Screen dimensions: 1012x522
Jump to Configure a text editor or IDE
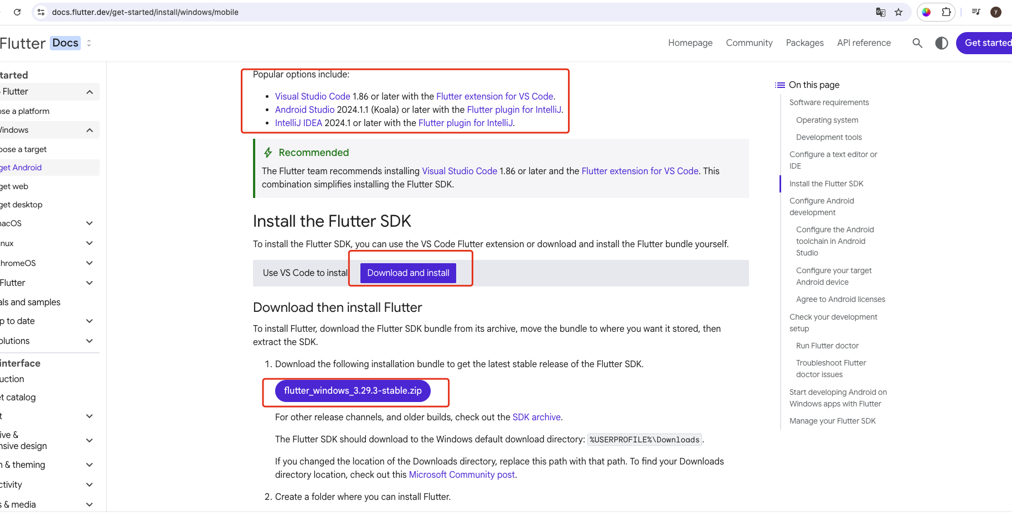click(833, 160)
